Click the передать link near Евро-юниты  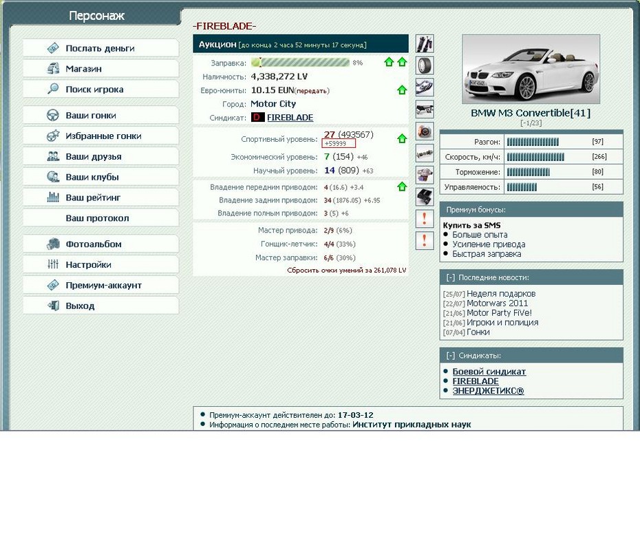(312, 91)
